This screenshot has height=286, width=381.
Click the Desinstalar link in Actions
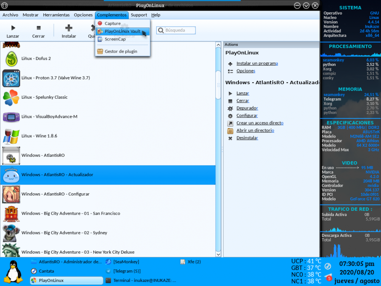click(247, 138)
